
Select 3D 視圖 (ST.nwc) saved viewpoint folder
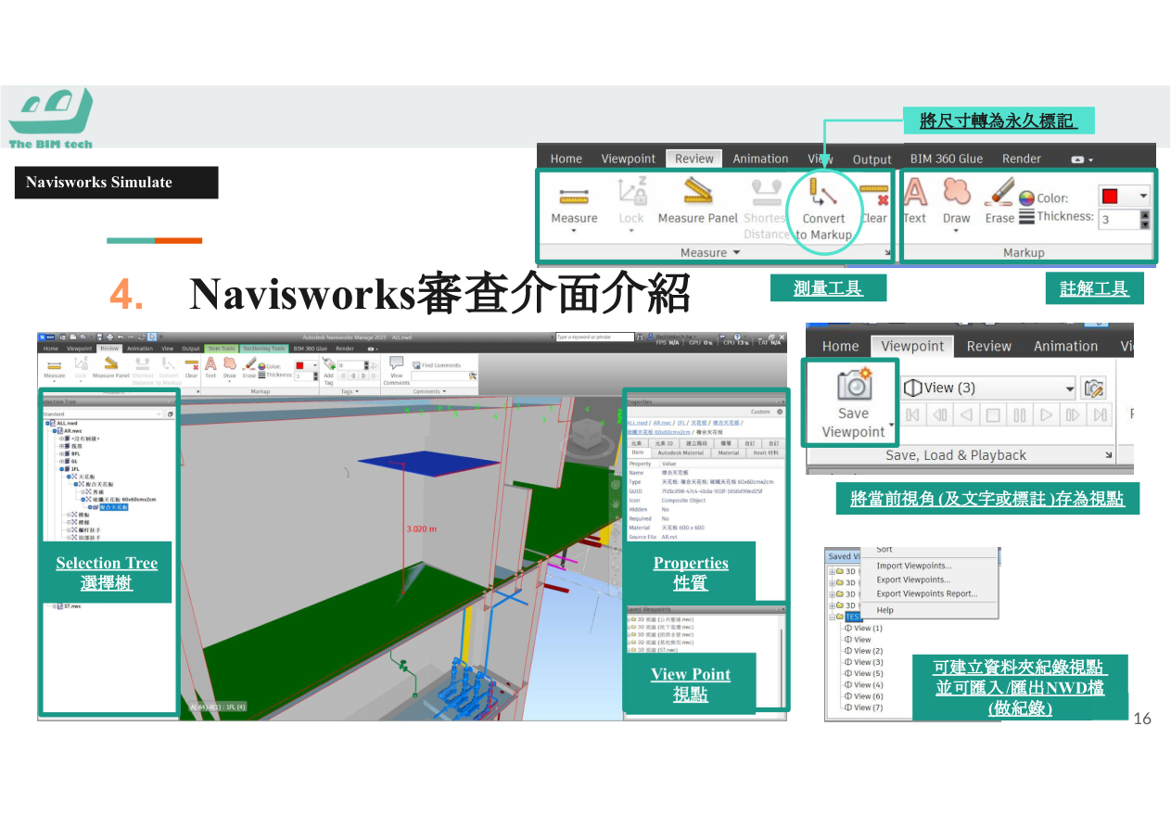(x=655, y=650)
